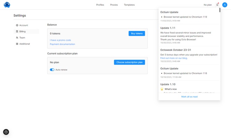Screen dimensions: 231x138
Task: Open the user profile avatar icon
Action: (x=225, y=5)
